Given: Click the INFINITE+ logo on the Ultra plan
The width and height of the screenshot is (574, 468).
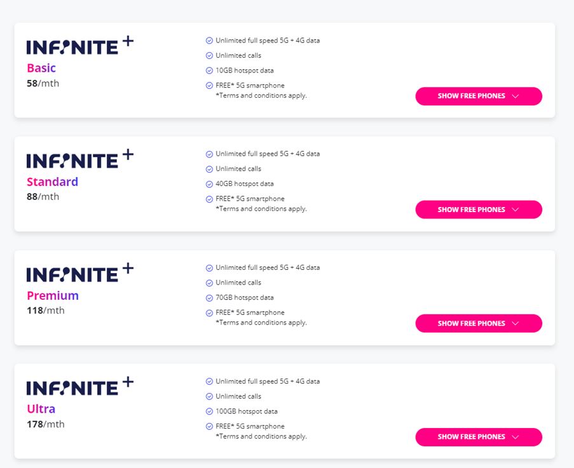Looking at the screenshot, I should pyautogui.click(x=78, y=387).
